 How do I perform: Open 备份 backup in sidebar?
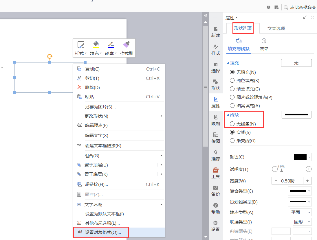(215, 191)
